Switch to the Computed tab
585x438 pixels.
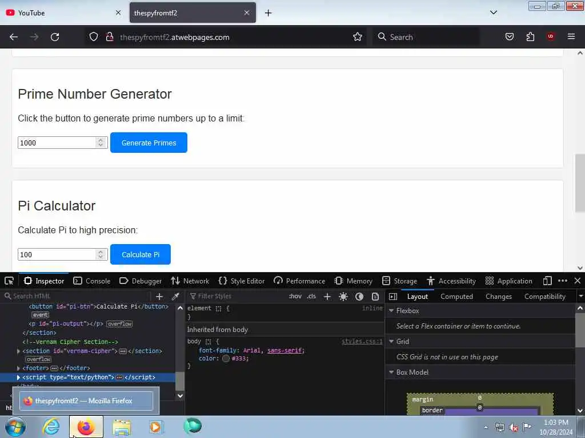[x=456, y=297]
